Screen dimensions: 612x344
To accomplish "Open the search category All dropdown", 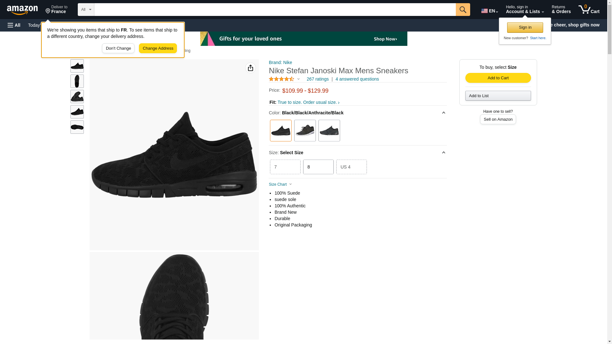I will (86, 10).
